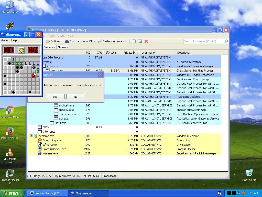Sort by the I/O total column header

click(x=112, y=53)
